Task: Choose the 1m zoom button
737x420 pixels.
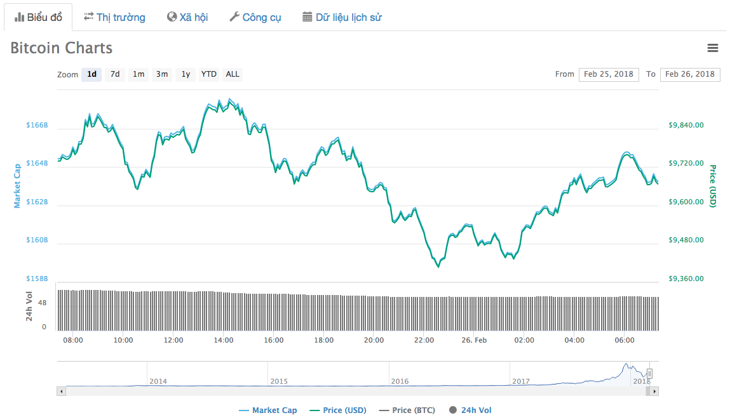Action: coord(139,74)
